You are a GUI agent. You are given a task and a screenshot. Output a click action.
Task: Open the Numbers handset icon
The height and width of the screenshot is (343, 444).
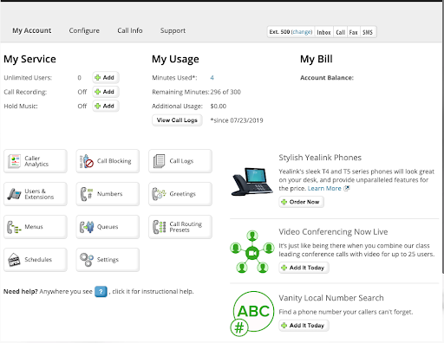point(87,194)
